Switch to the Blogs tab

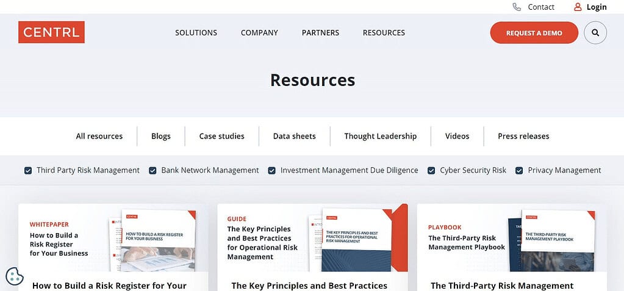click(x=161, y=136)
